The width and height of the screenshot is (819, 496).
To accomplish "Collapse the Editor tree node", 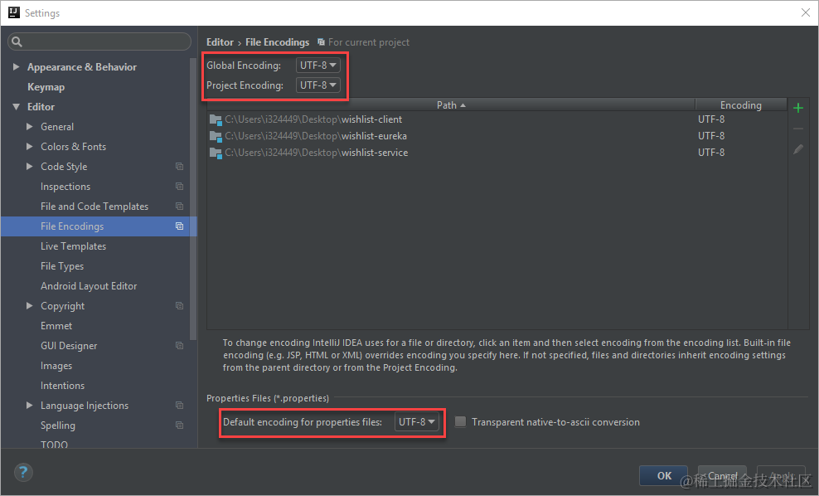I will (x=17, y=107).
